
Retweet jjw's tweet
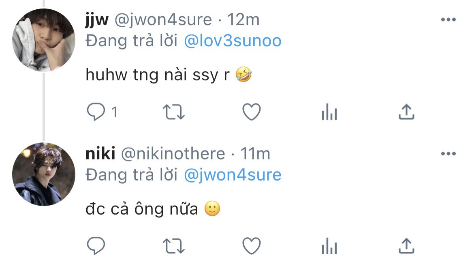(173, 112)
